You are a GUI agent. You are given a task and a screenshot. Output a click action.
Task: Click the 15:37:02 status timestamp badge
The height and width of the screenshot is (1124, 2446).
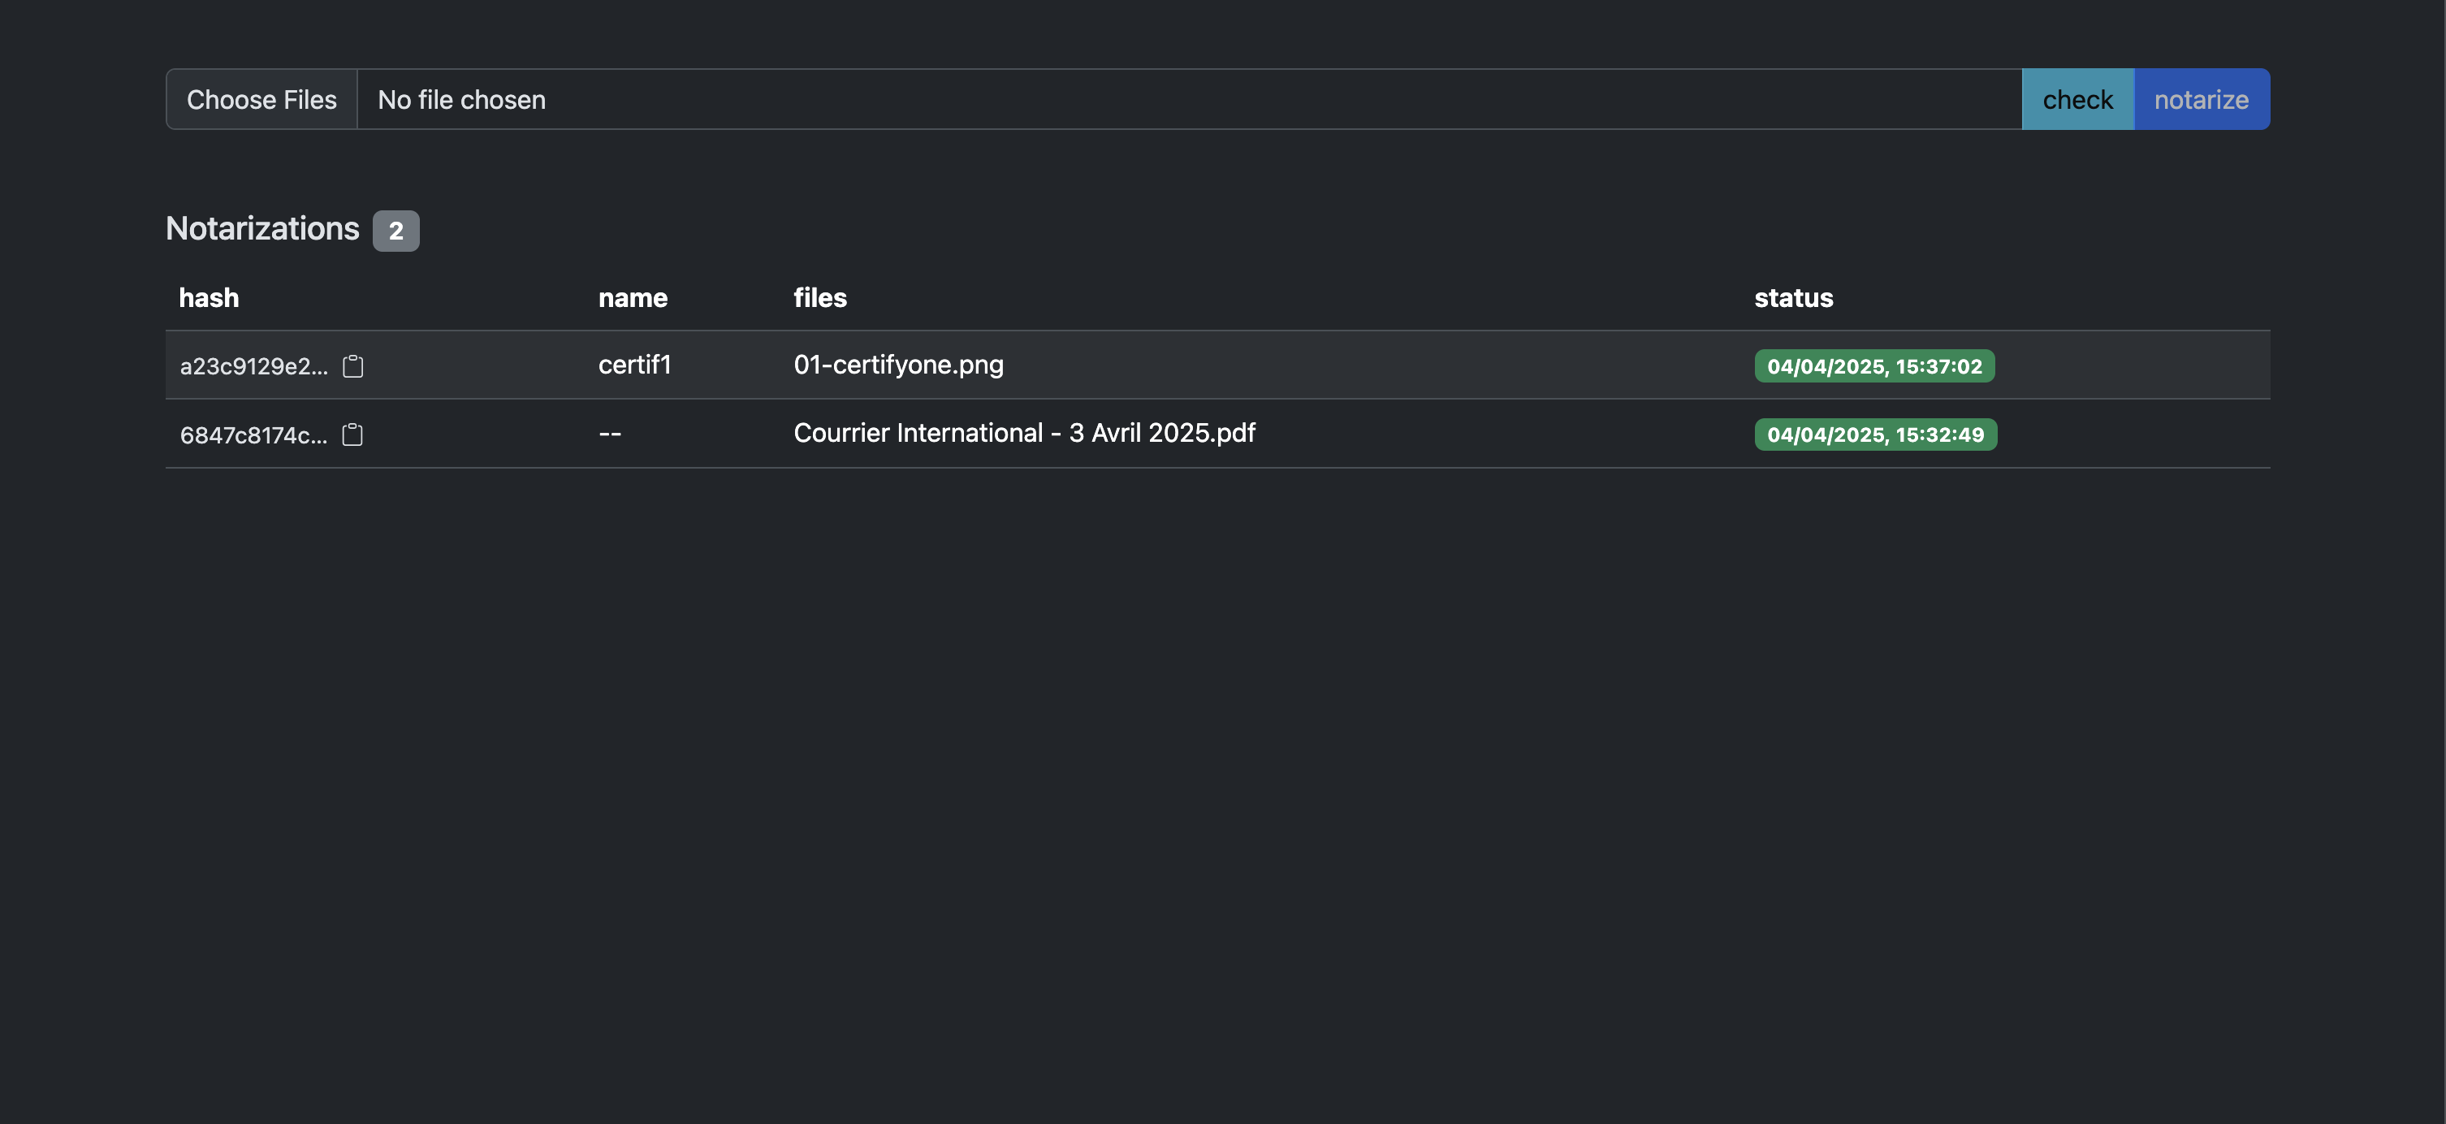pos(1873,366)
